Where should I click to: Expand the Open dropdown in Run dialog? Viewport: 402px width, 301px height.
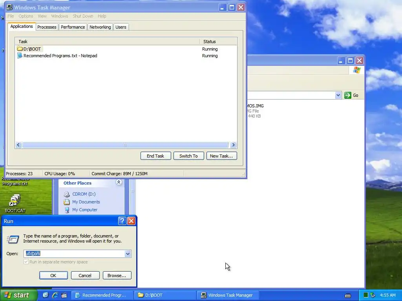coord(128,254)
